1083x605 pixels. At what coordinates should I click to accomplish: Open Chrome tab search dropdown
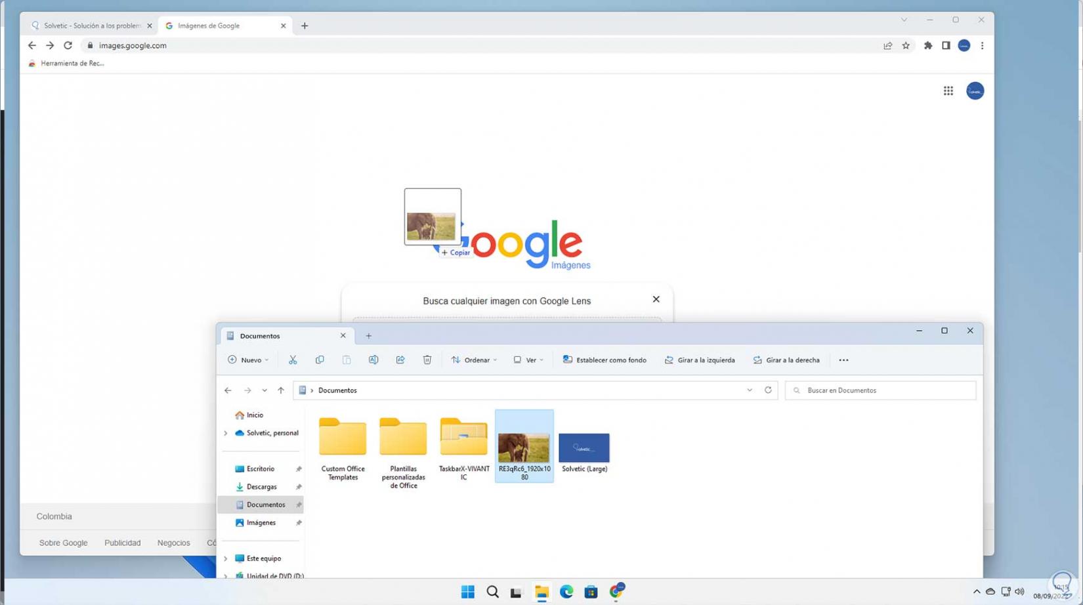[904, 20]
